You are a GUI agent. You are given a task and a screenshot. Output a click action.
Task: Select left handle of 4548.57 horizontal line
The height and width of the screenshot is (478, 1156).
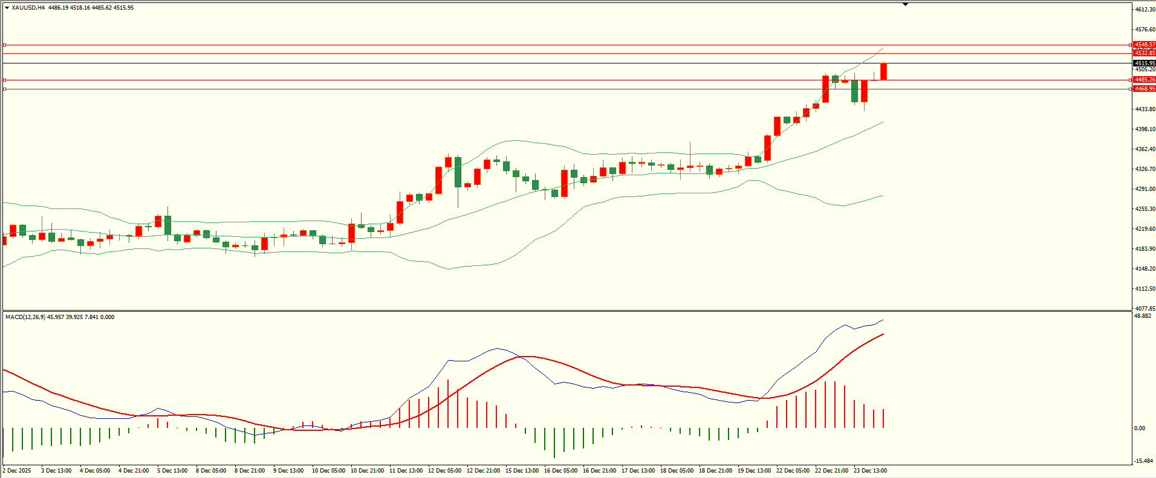tap(5, 45)
